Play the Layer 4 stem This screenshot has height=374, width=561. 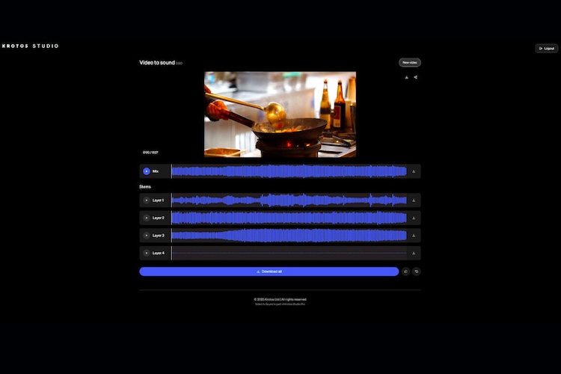[x=147, y=253]
